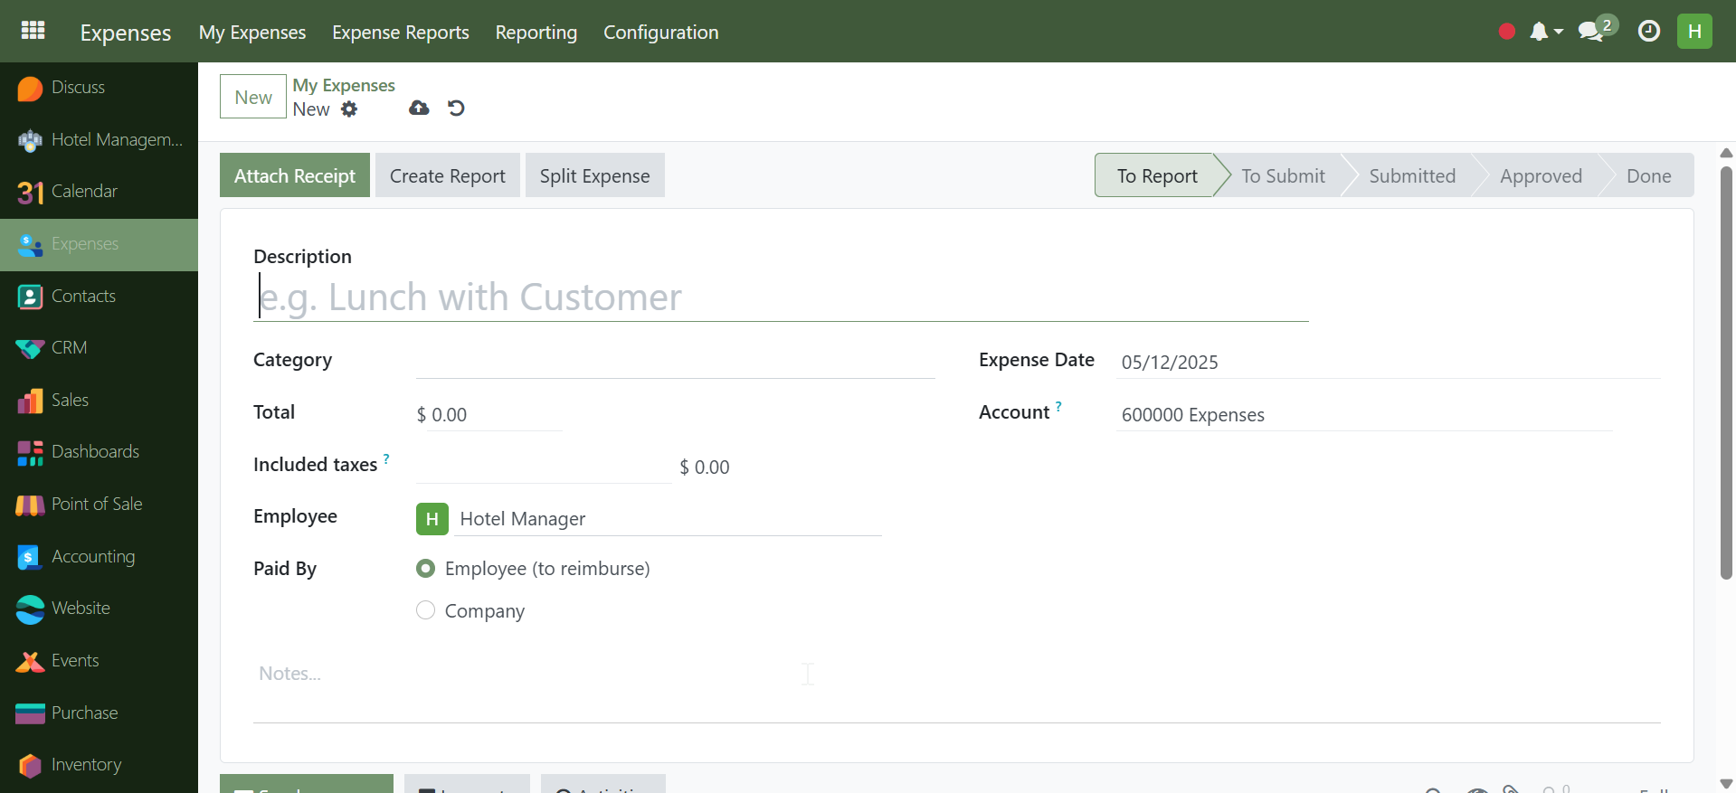Image resolution: width=1736 pixels, height=793 pixels.
Task: Expand the Category dropdown field
Action: point(674,363)
